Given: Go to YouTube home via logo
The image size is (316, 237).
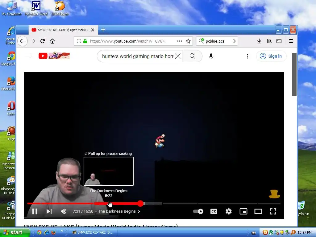Looking at the screenshot, I should click(54, 56).
